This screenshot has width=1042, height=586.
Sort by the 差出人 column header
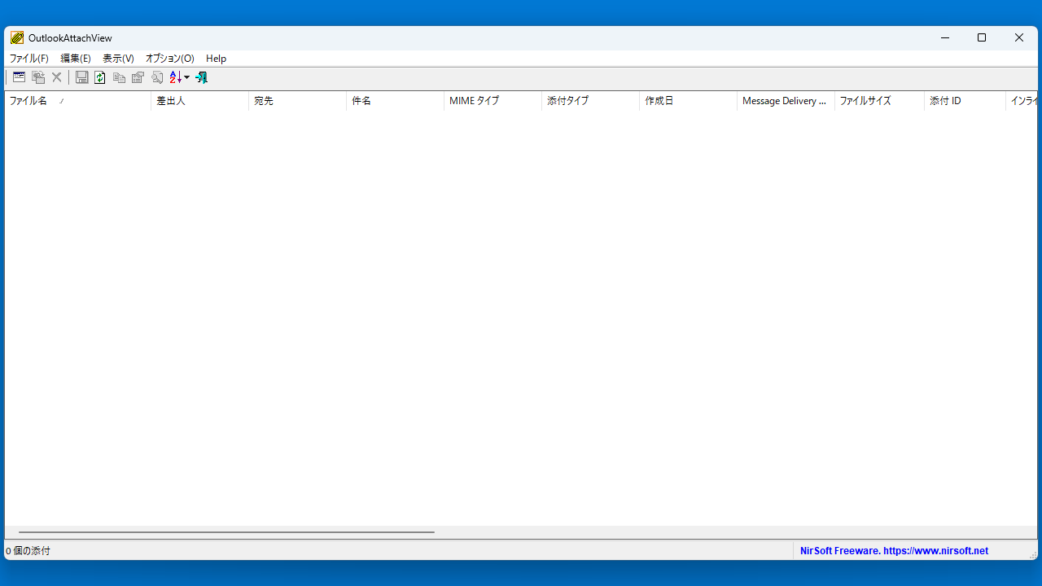[x=200, y=101]
